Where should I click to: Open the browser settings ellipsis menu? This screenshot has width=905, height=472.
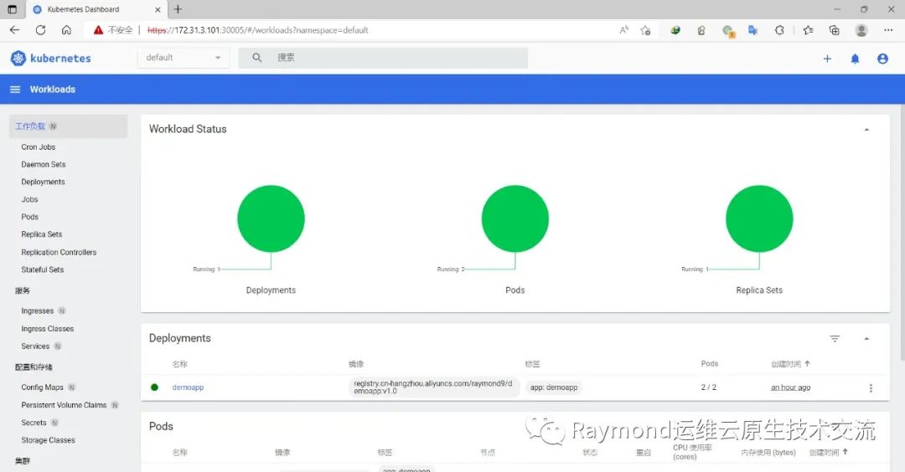(888, 30)
